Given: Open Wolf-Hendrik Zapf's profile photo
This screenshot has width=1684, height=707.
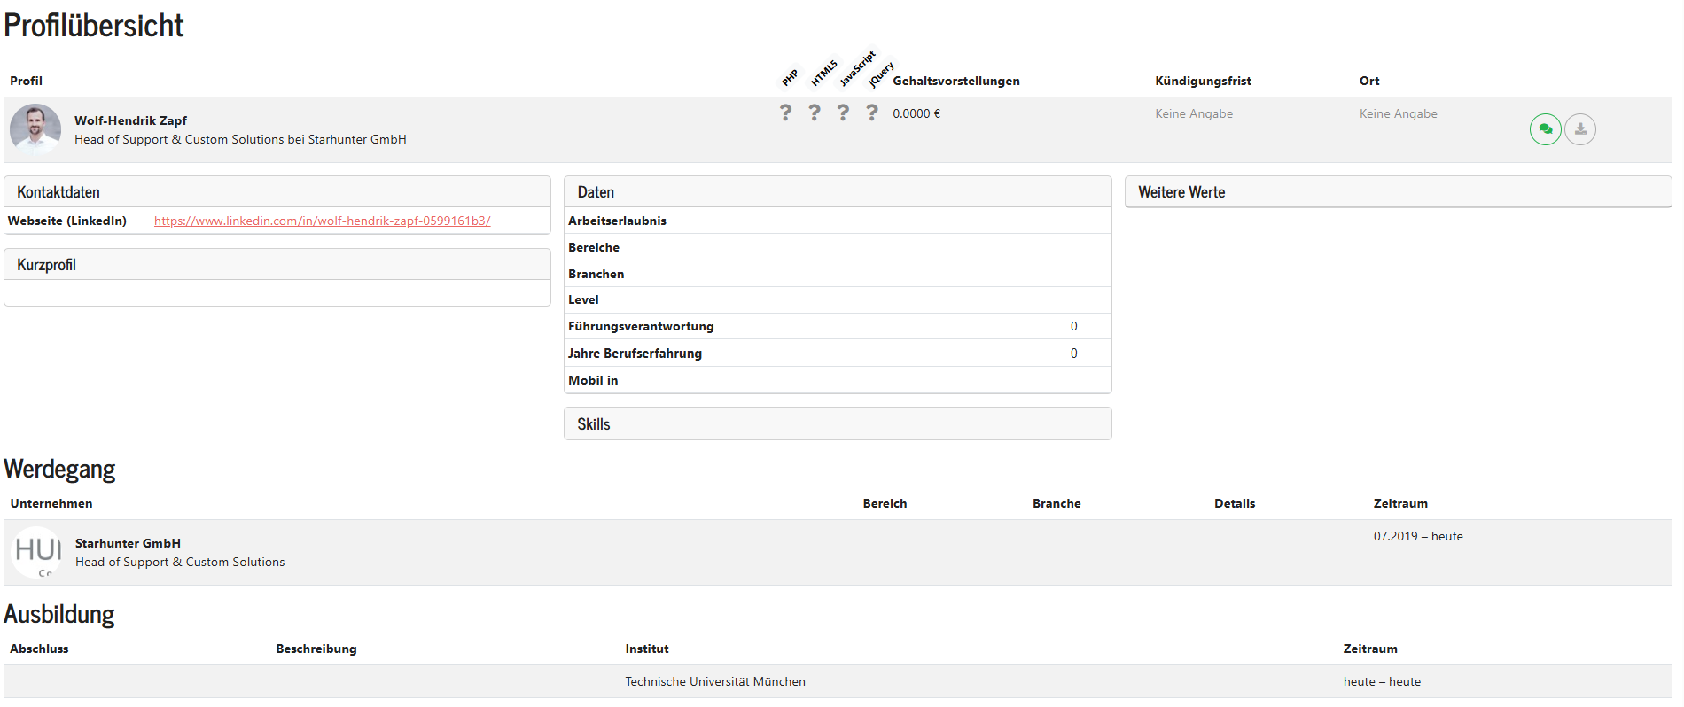Looking at the screenshot, I should point(35,129).
